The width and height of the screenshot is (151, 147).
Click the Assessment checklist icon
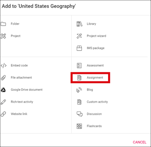pos(79,65)
